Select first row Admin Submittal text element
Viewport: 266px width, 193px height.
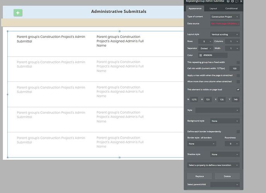pyautogui.click(x=51, y=39)
